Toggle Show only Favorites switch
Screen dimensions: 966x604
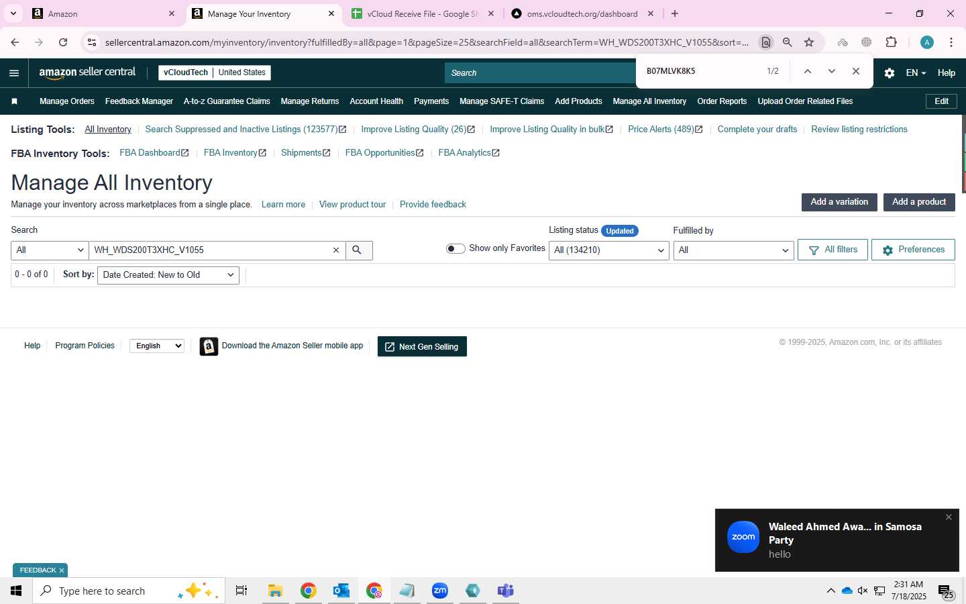click(455, 248)
